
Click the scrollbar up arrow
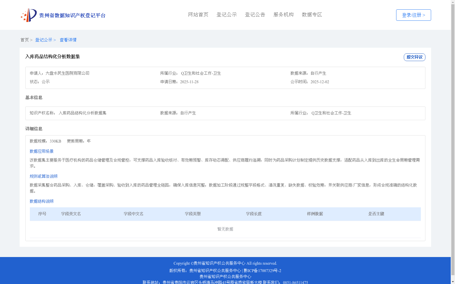[x=453, y=2]
